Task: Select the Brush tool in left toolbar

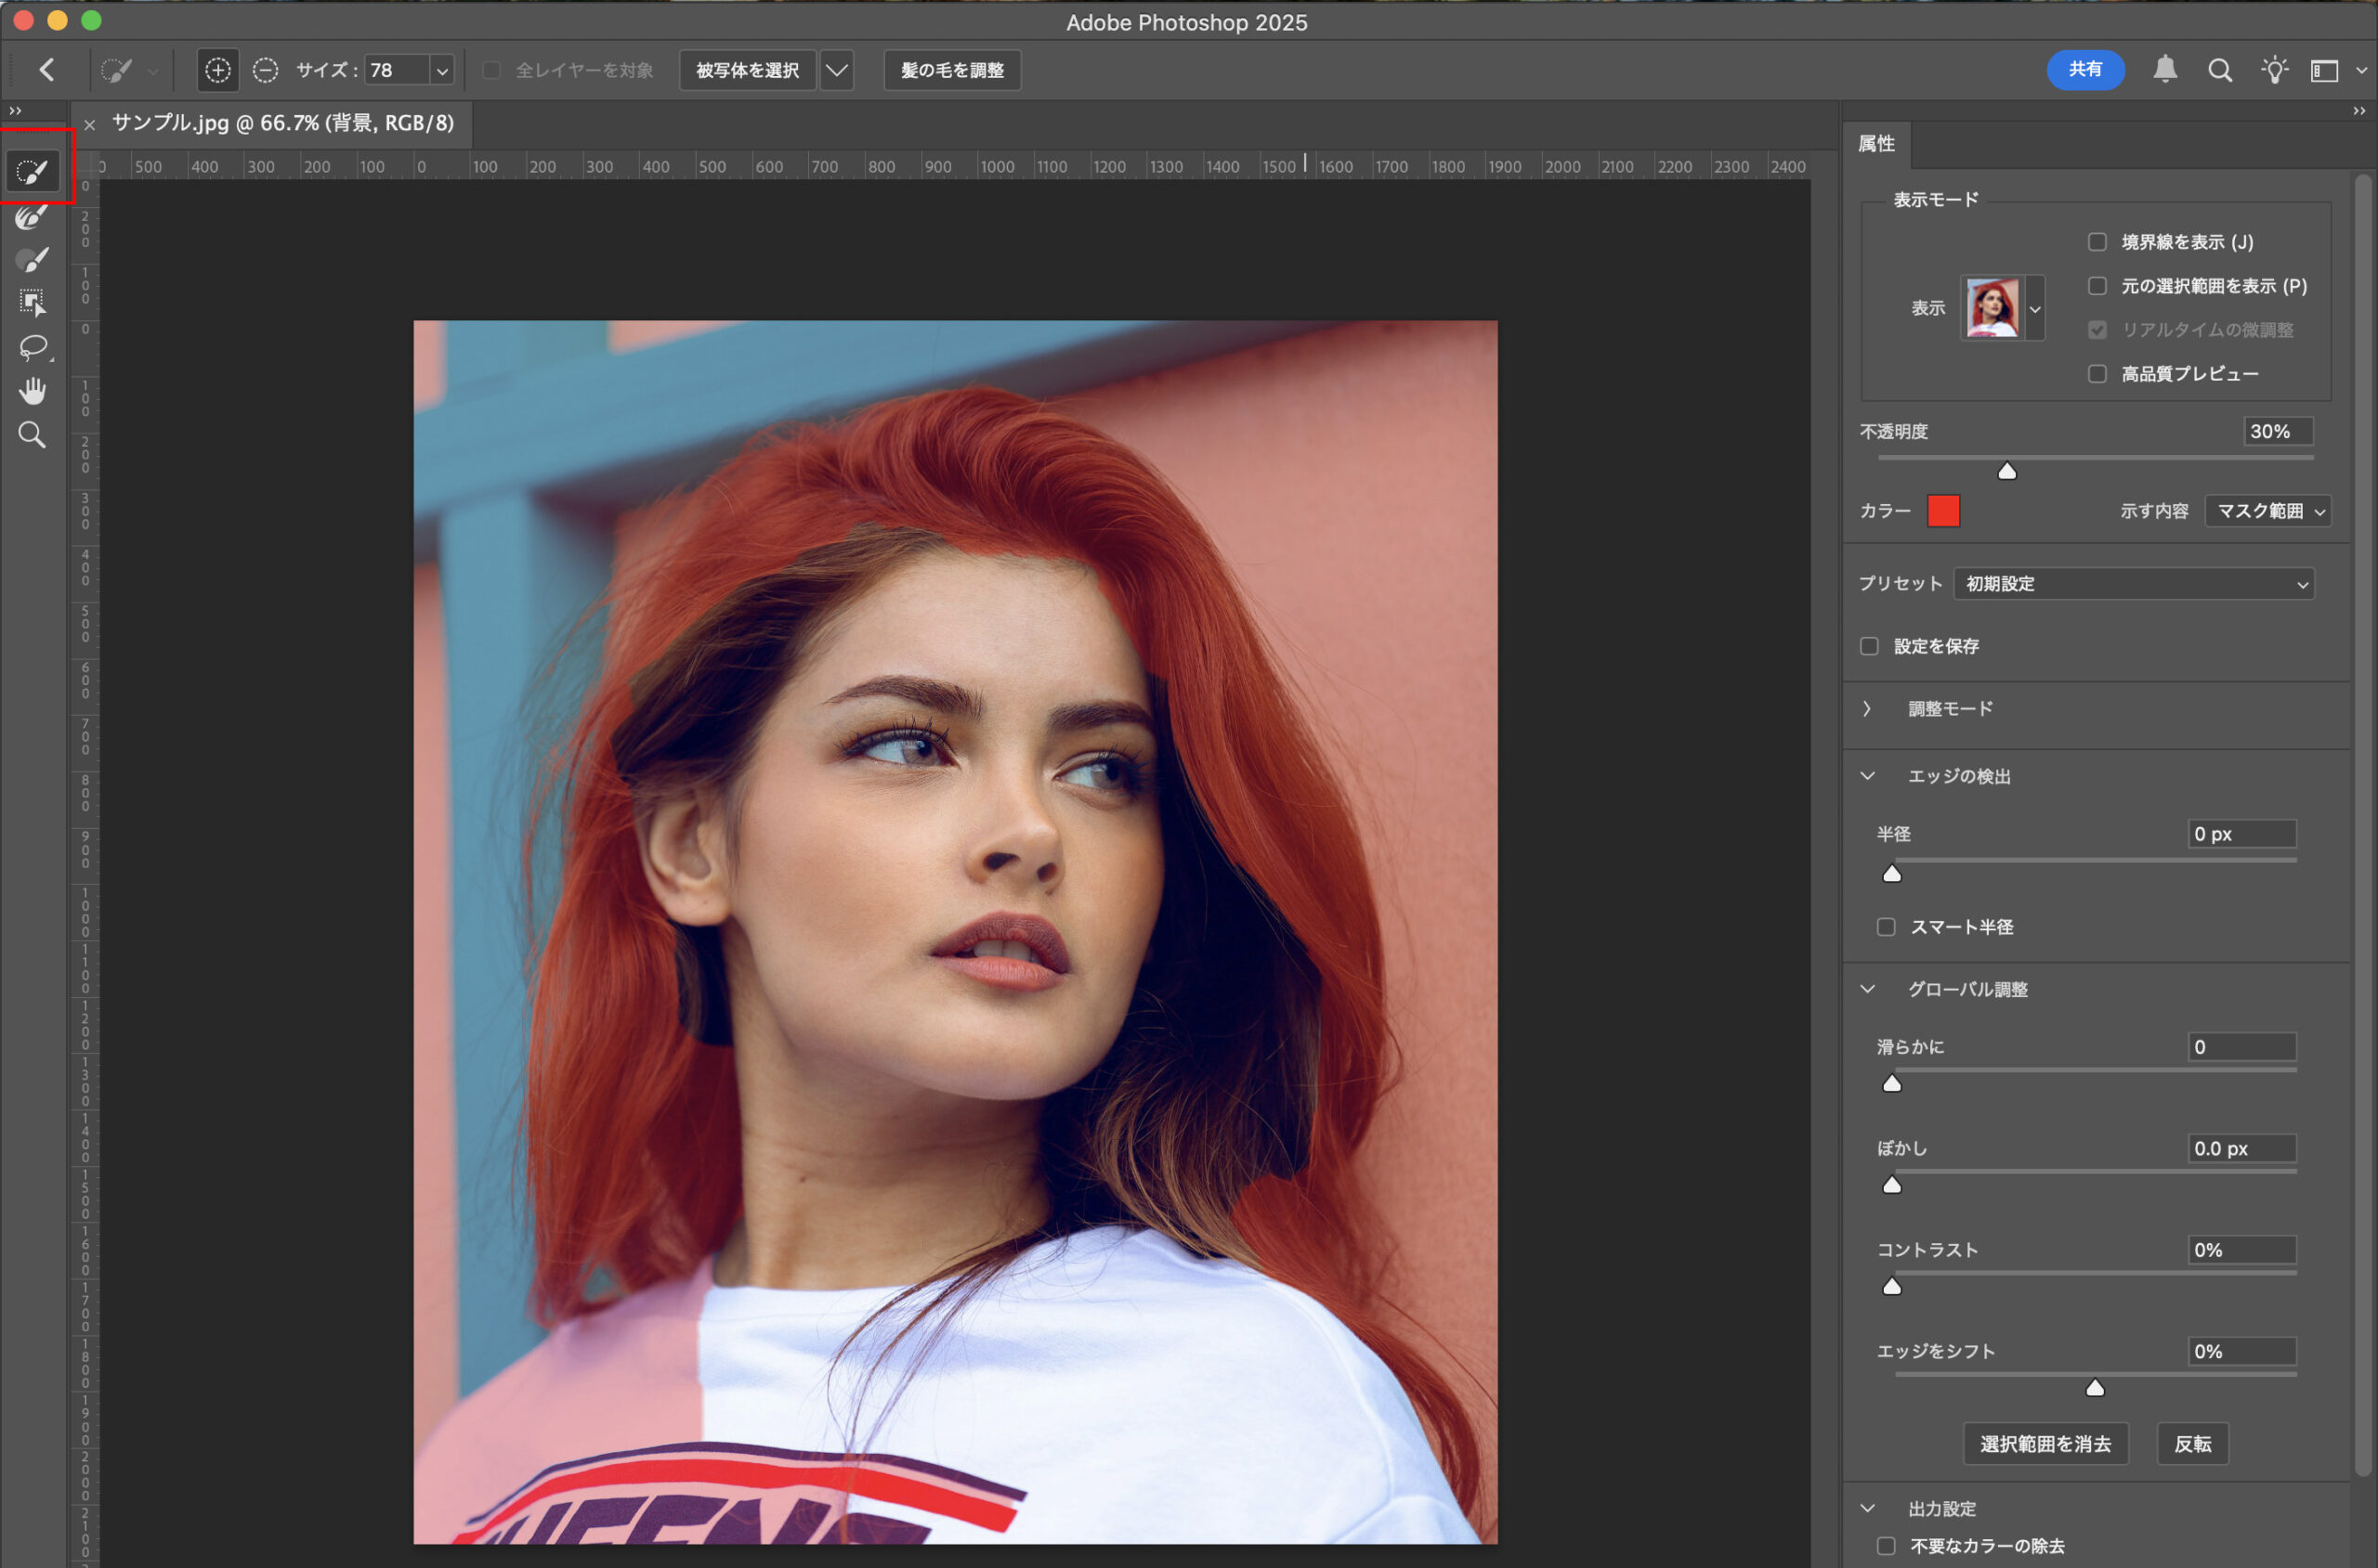Action: coord(33,260)
